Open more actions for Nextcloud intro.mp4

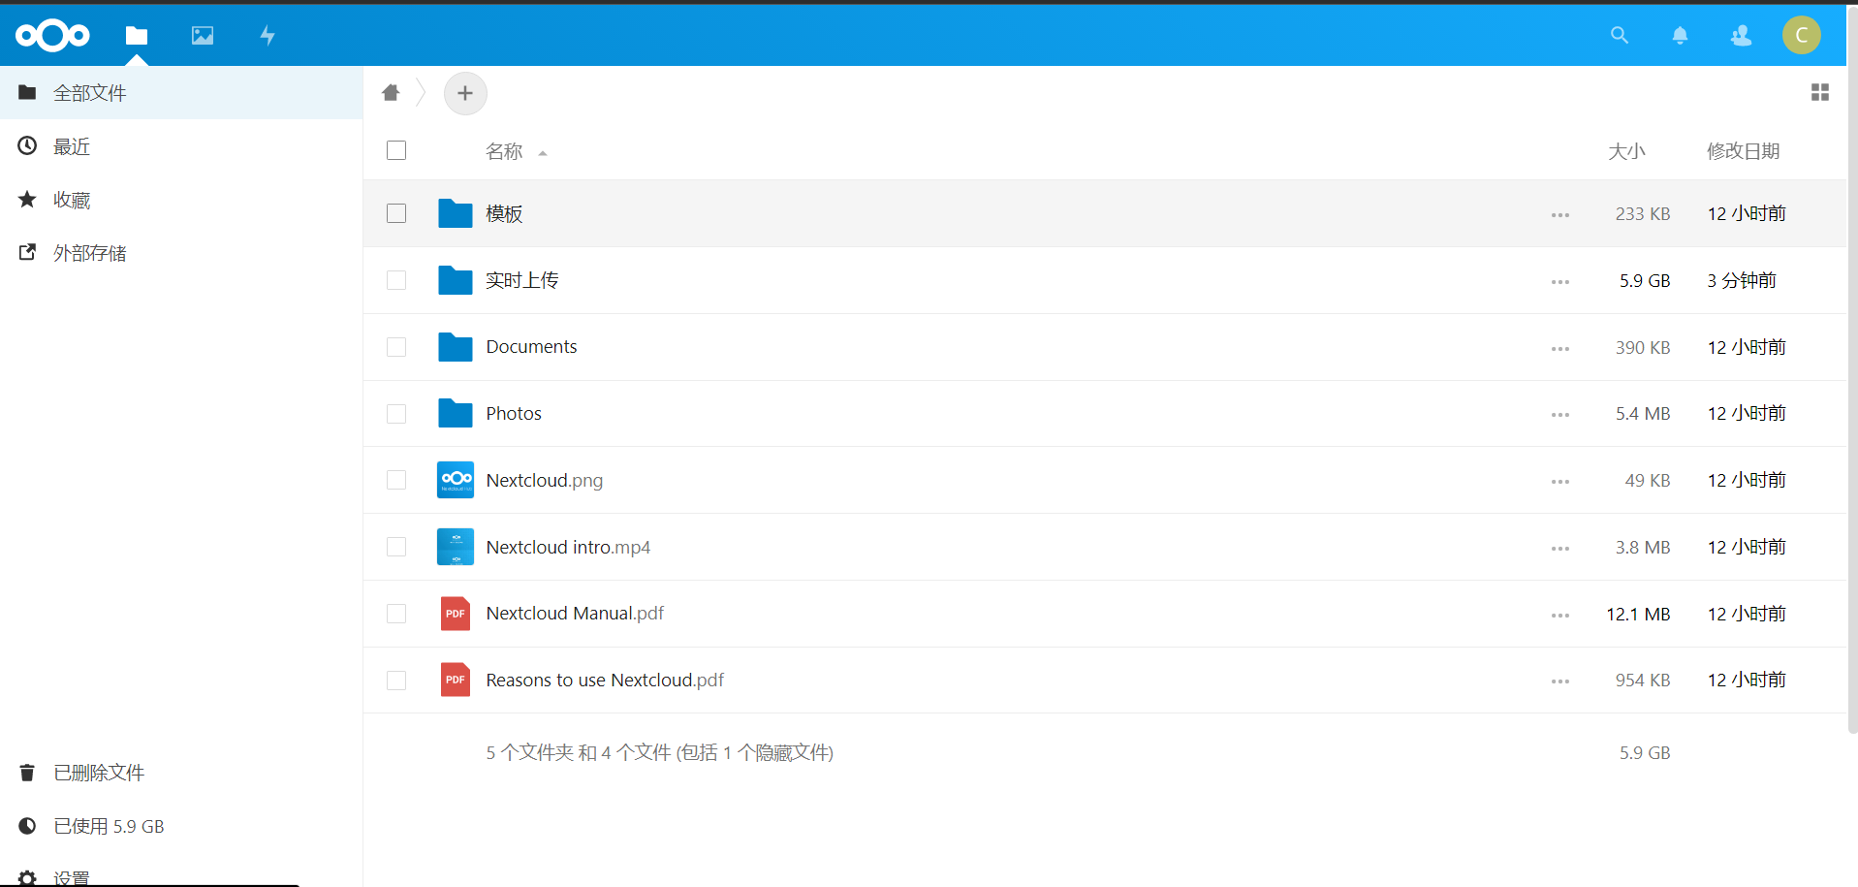(1559, 549)
